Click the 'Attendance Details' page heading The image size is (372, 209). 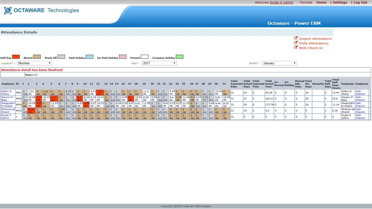pyautogui.click(x=19, y=32)
